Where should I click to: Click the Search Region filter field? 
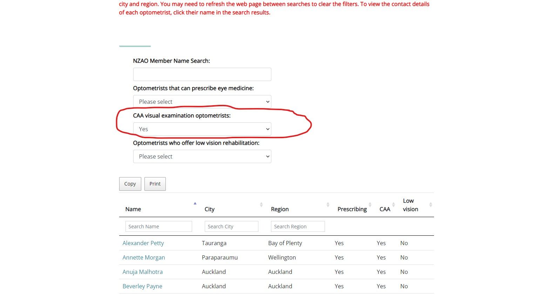click(x=298, y=226)
